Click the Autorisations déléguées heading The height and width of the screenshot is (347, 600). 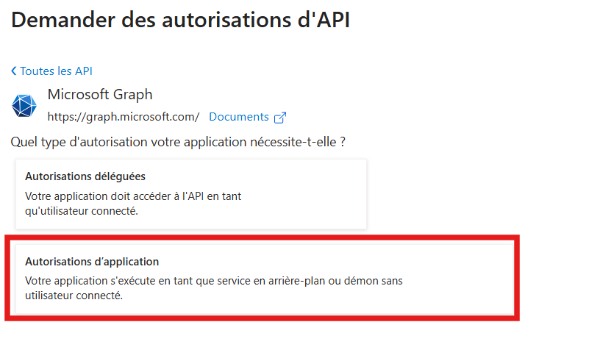pos(85,176)
